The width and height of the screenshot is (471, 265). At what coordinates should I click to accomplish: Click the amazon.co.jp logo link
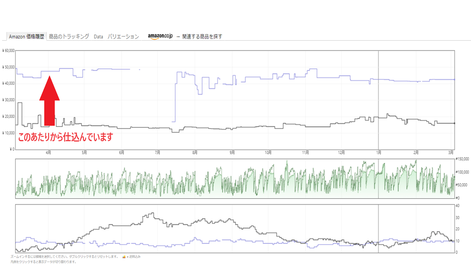point(160,36)
